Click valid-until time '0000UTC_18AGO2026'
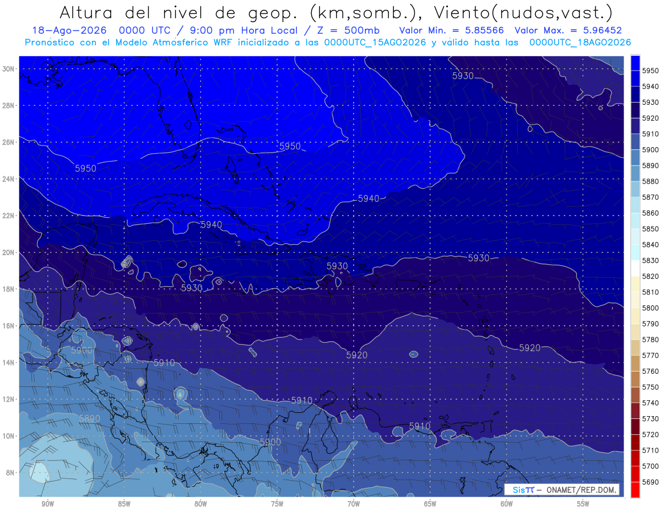 click(580, 42)
